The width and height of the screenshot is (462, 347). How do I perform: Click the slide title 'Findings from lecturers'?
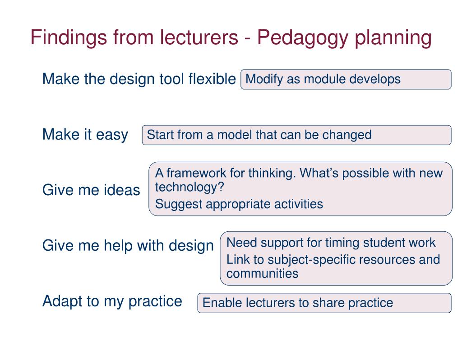134,38
